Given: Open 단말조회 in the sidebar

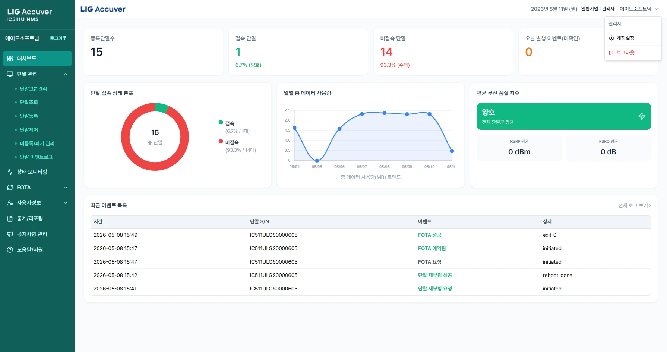Looking at the screenshot, I should coord(29,102).
